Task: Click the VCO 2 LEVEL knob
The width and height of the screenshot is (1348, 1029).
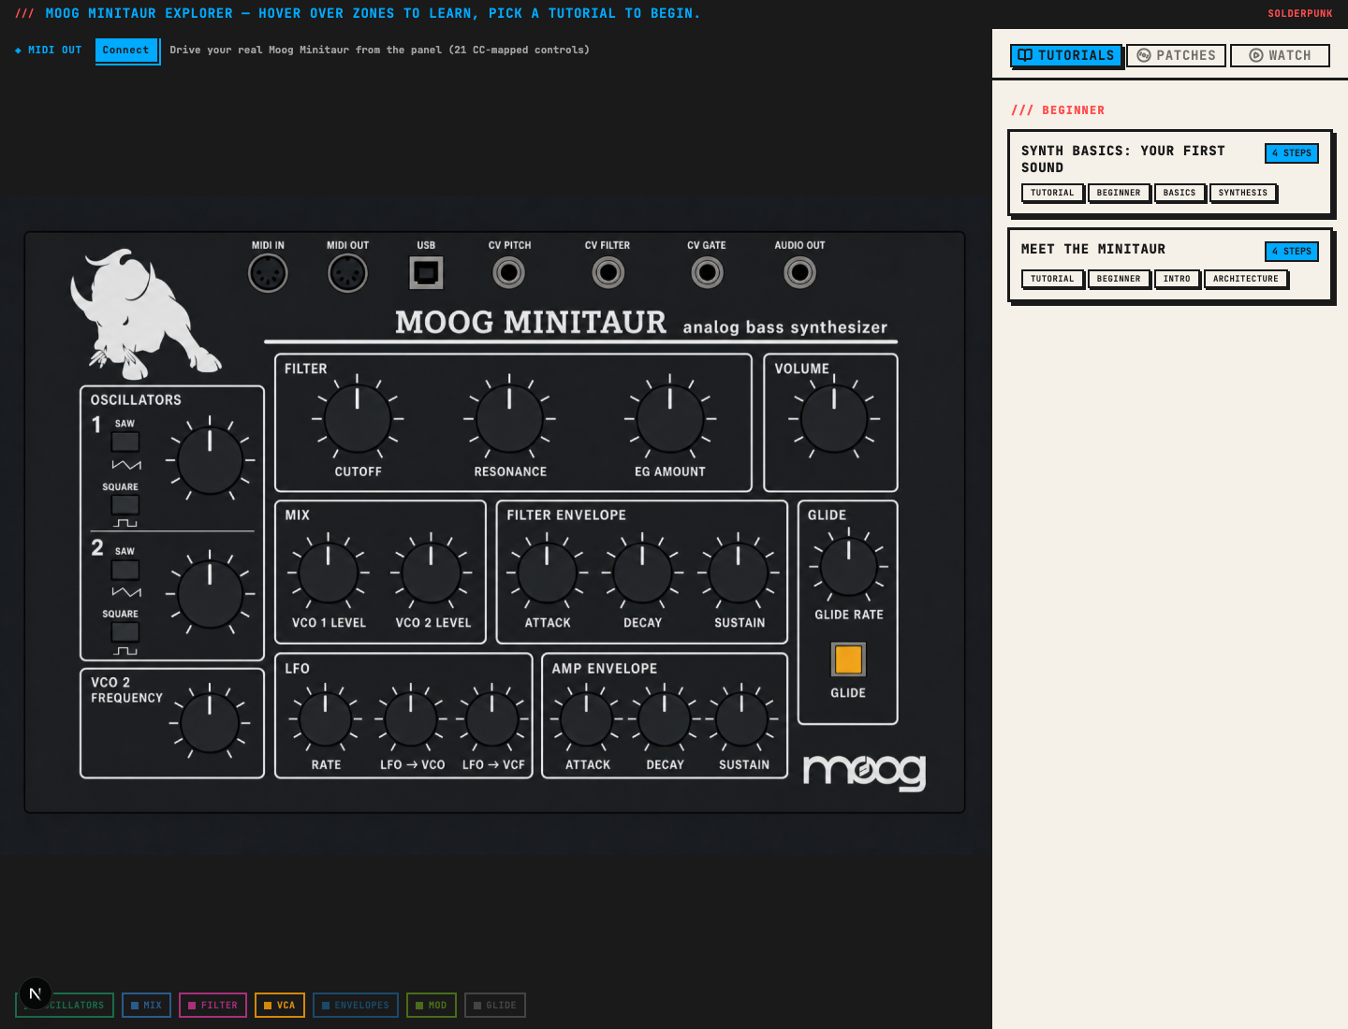Action: pyautogui.click(x=431, y=572)
